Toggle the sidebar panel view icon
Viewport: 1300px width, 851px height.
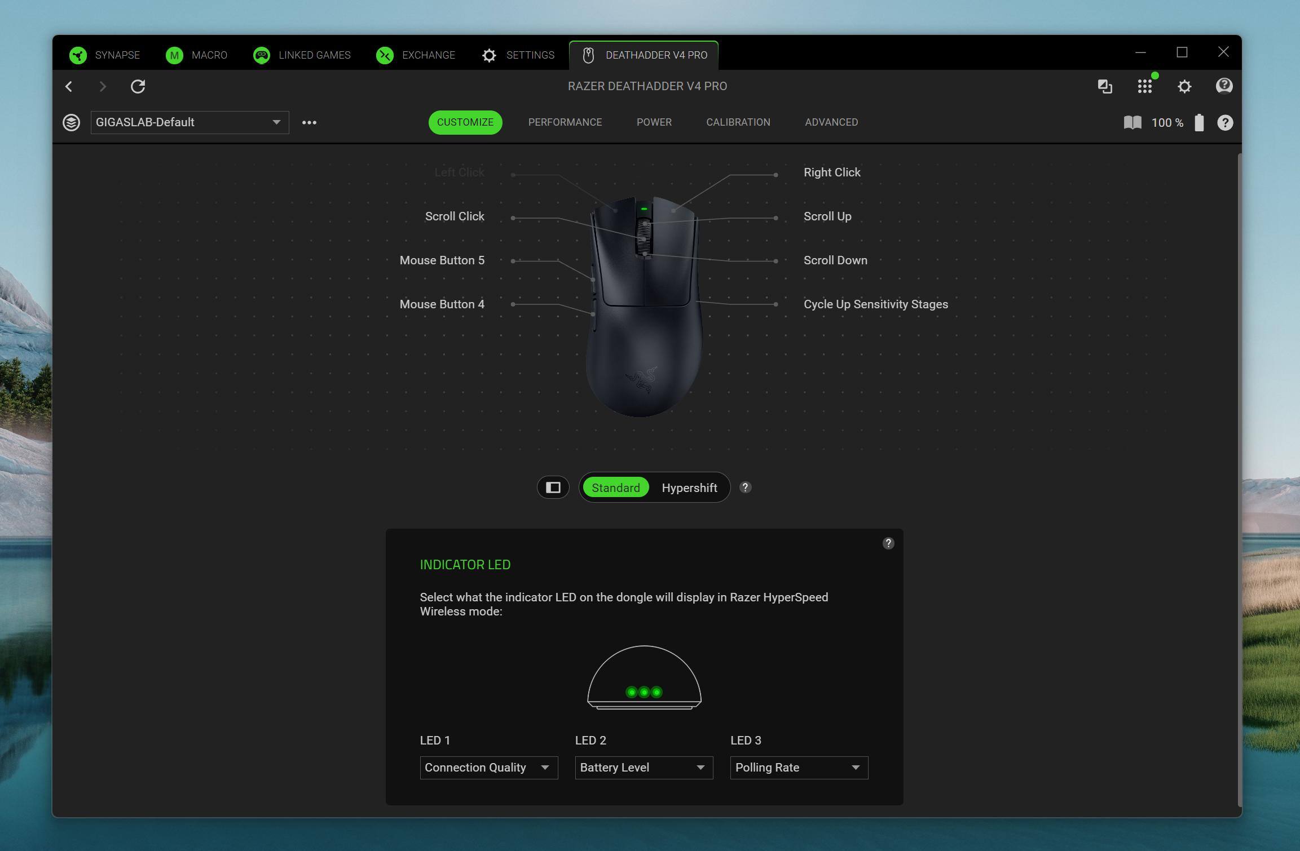tap(553, 487)
